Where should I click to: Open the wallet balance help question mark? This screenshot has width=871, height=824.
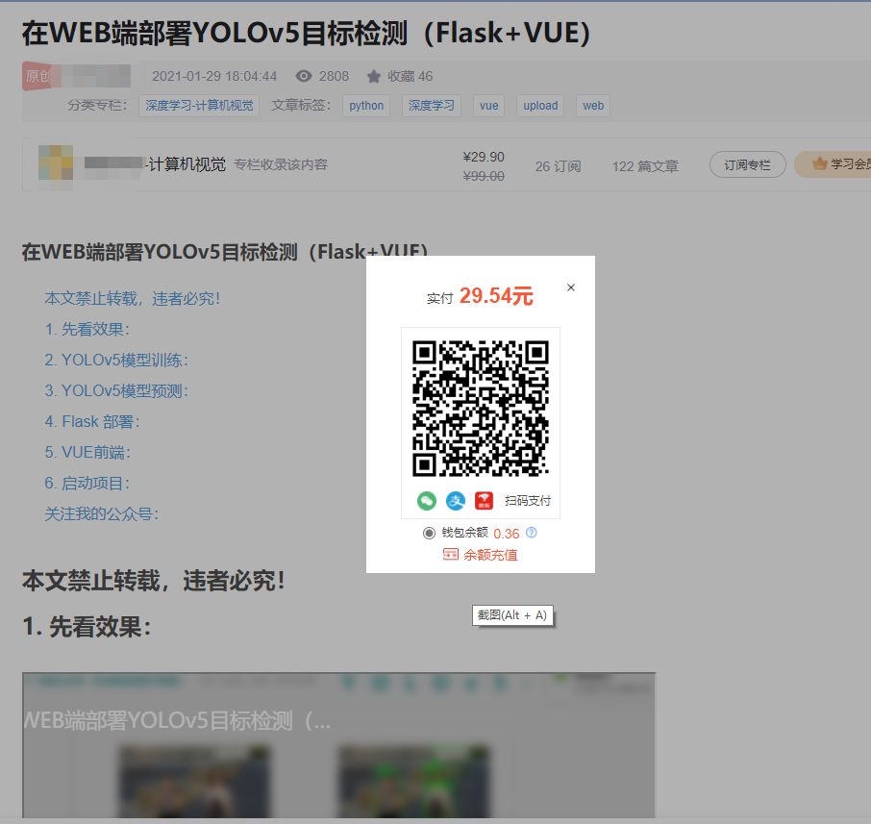(531, 533)
